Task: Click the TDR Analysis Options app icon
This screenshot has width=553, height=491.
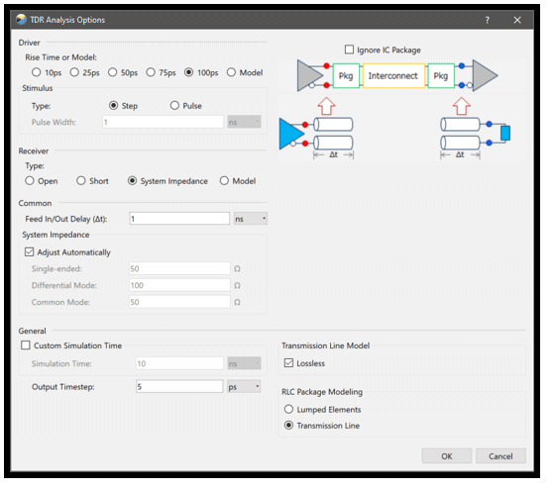Action: 21,20
